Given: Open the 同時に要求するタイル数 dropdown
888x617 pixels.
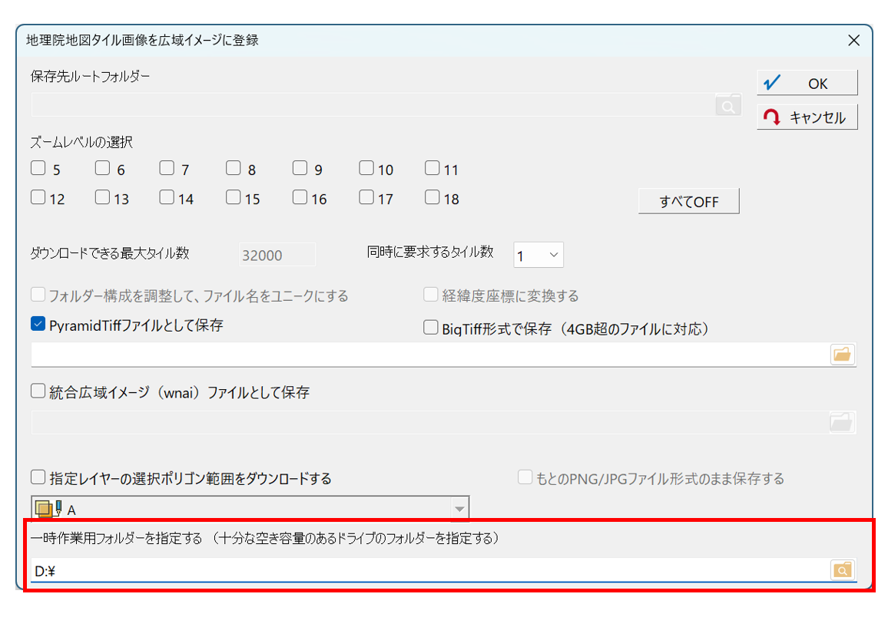Looking at the screenshot, I should coord(538,255).
